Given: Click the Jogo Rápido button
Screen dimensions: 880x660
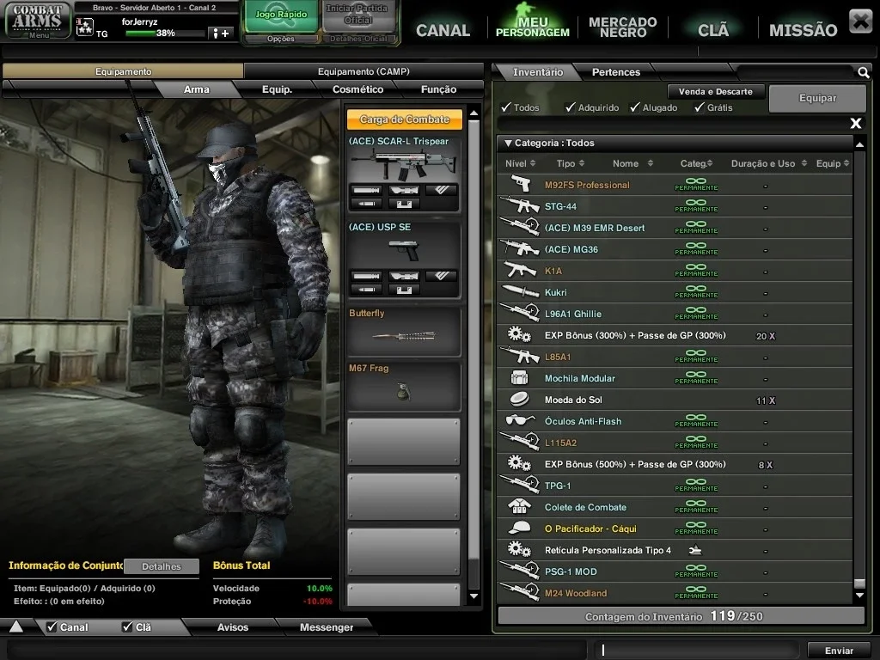Looking at the screenshot, I should pos(281,15).
